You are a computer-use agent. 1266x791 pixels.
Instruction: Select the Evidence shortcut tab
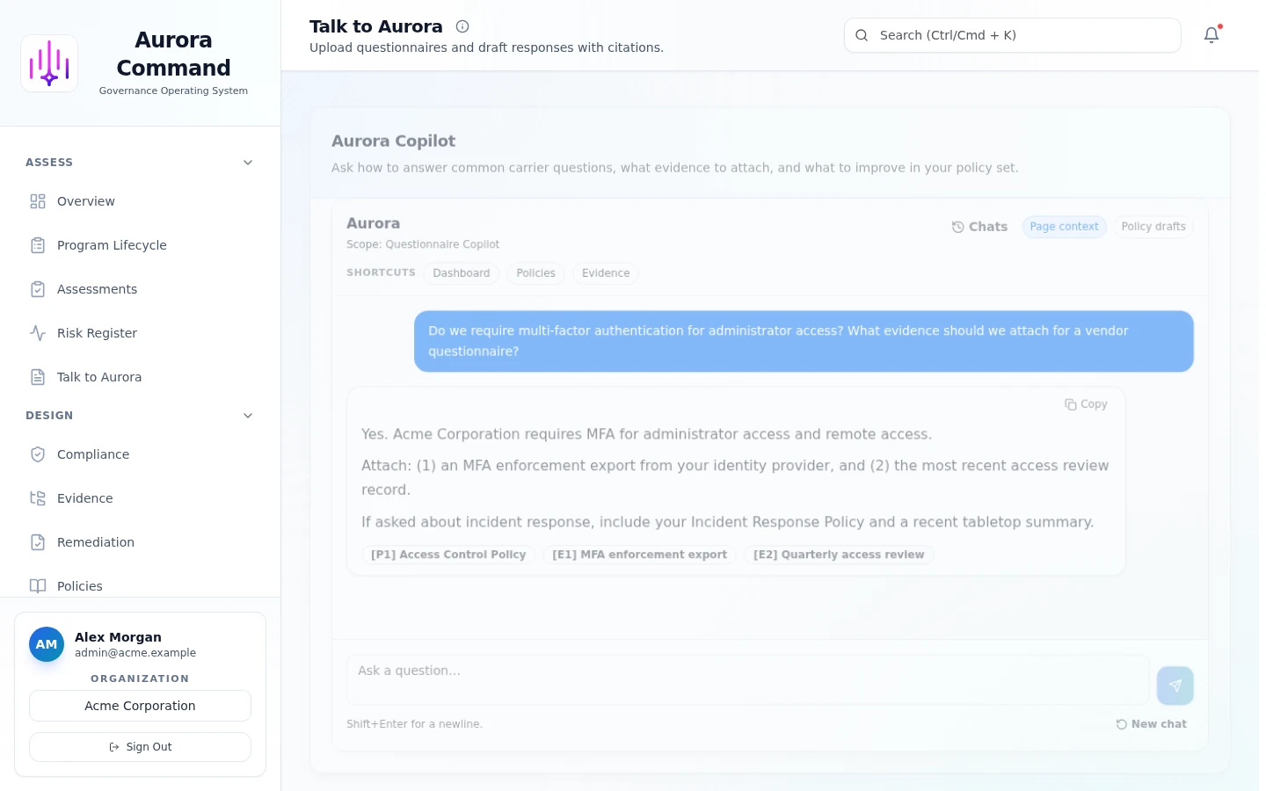pos(606,273)
